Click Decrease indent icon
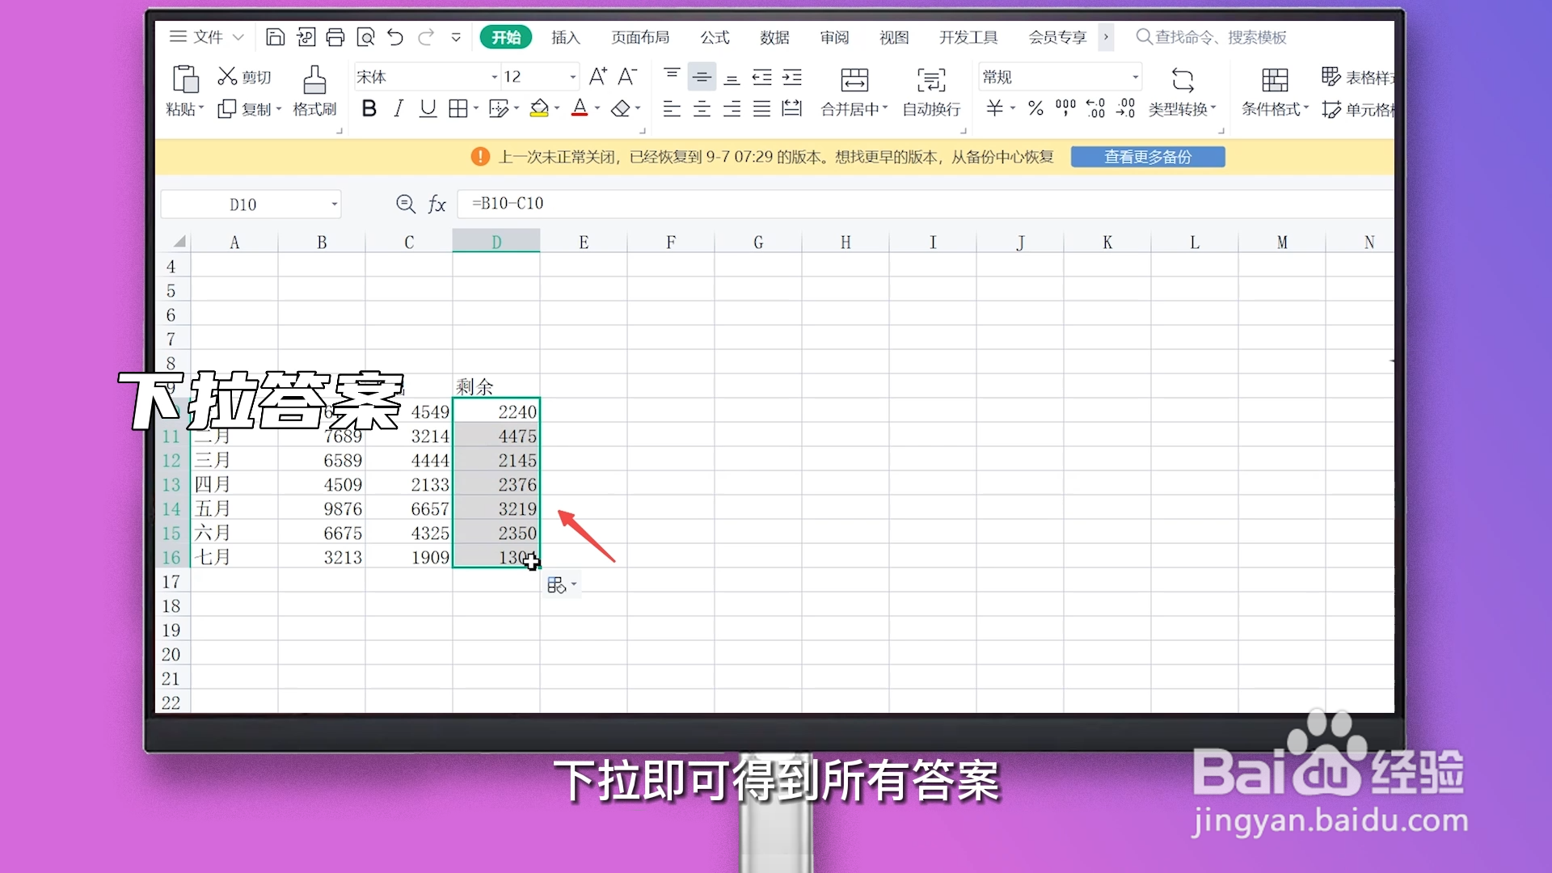The image size is (1552, 873). click(x=762, y=77)
